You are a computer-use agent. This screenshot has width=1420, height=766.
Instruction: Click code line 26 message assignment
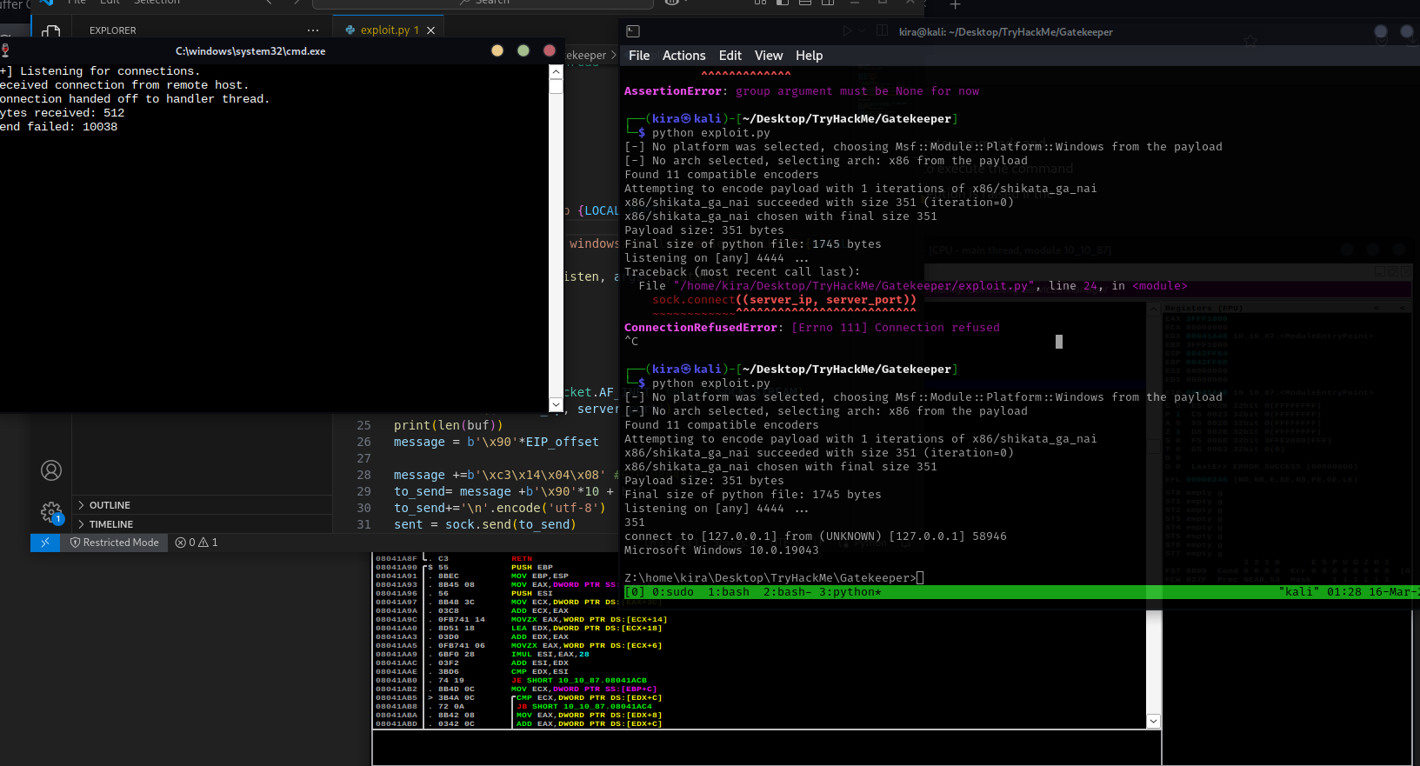pyautogui.click(x=496, y=442)
